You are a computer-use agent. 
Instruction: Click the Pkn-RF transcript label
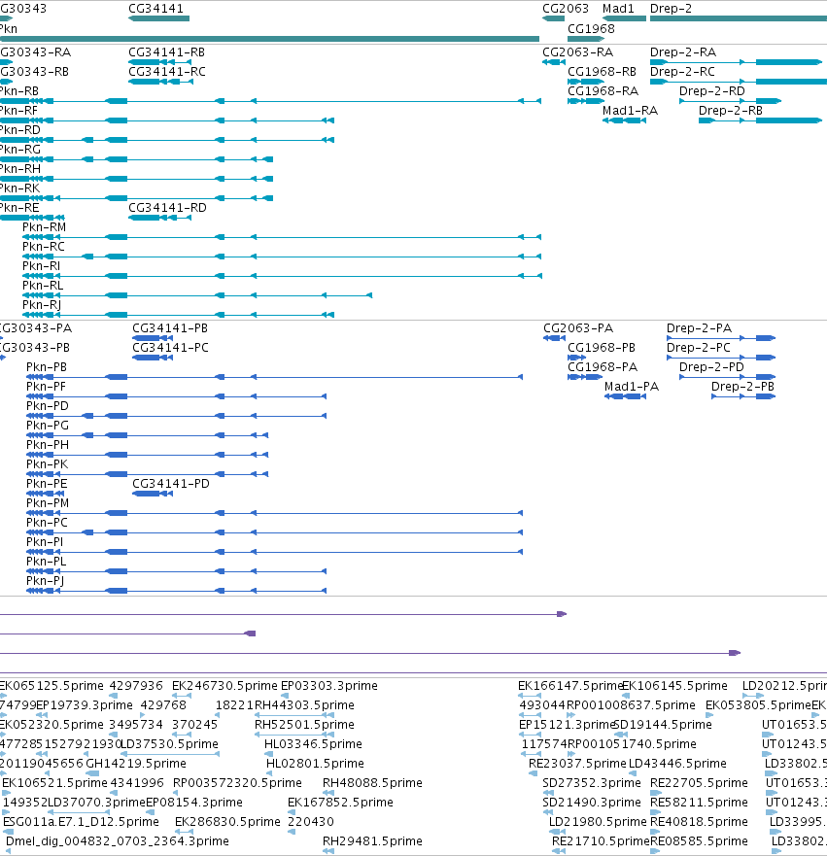click(19, 111)
